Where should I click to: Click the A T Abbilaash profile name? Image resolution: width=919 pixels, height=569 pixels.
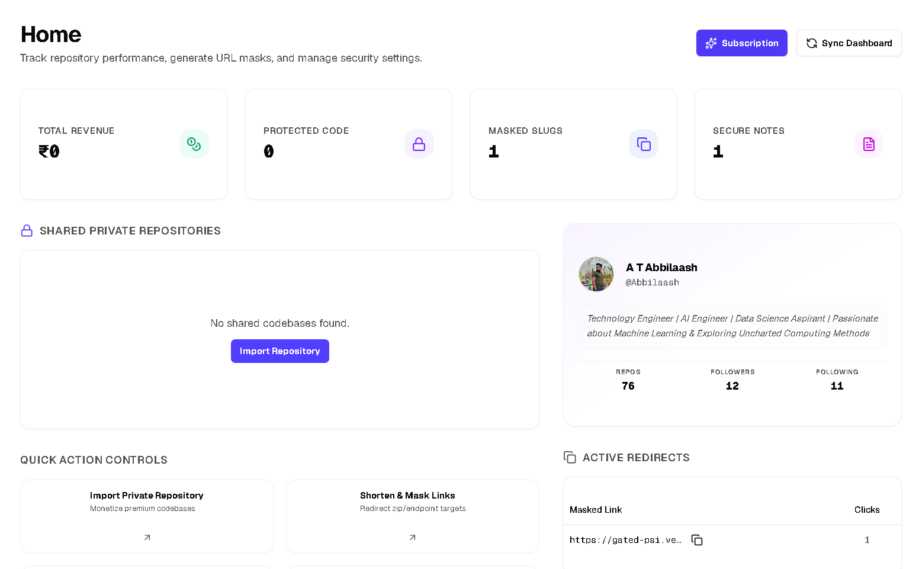coord(661,268)
